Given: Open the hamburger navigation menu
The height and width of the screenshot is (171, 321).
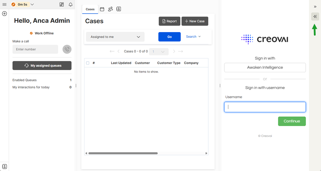Looking at the screenshot, I should pos(4,5).
